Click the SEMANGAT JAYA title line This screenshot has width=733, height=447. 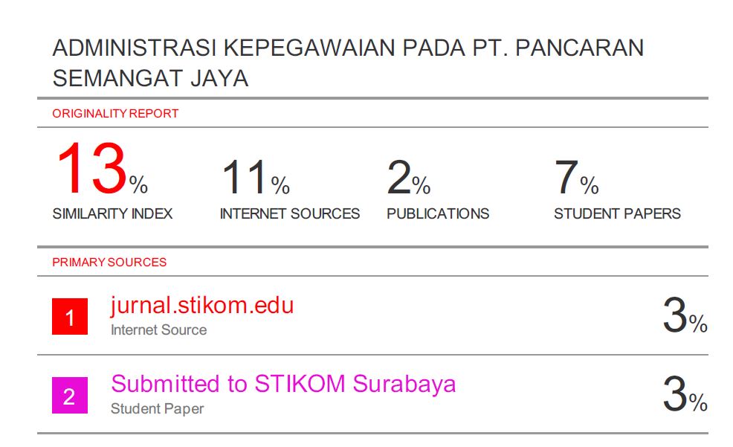150,78
